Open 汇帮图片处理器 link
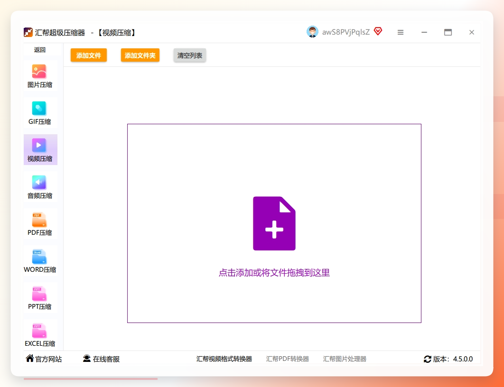 tap(345, 359)
